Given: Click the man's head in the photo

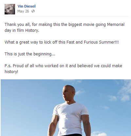Looking at the screenshot, I should [x=69, y=93].
